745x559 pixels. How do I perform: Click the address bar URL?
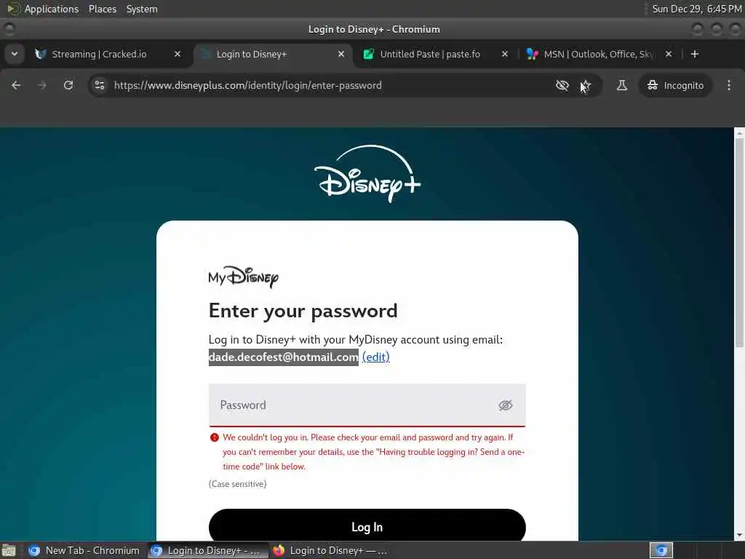(x=247, y=86)
